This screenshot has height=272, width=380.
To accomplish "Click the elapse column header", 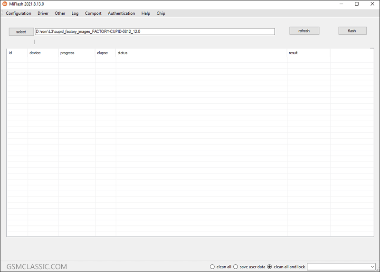I will coord(105,53).
